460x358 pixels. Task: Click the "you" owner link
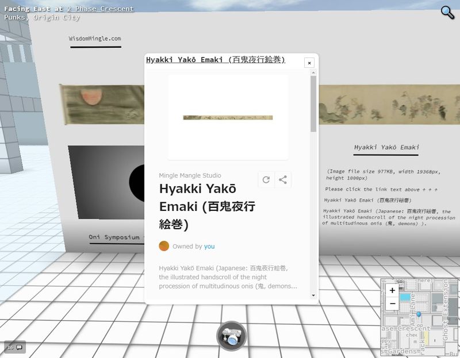[x=209, y=247]
